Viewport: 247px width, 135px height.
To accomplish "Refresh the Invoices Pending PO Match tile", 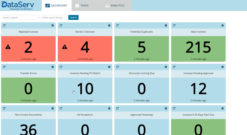I will click(61, 67).
